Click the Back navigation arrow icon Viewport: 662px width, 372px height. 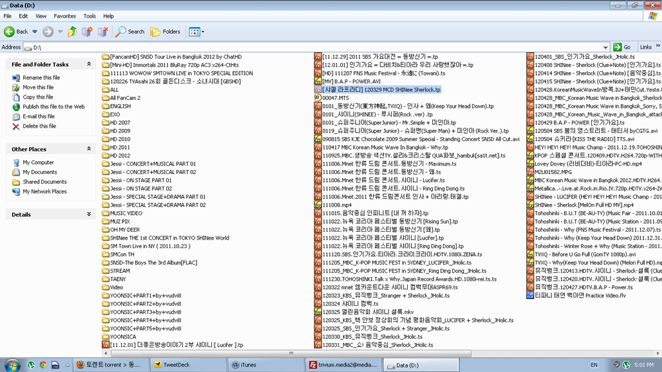click(x=9, y=31)
